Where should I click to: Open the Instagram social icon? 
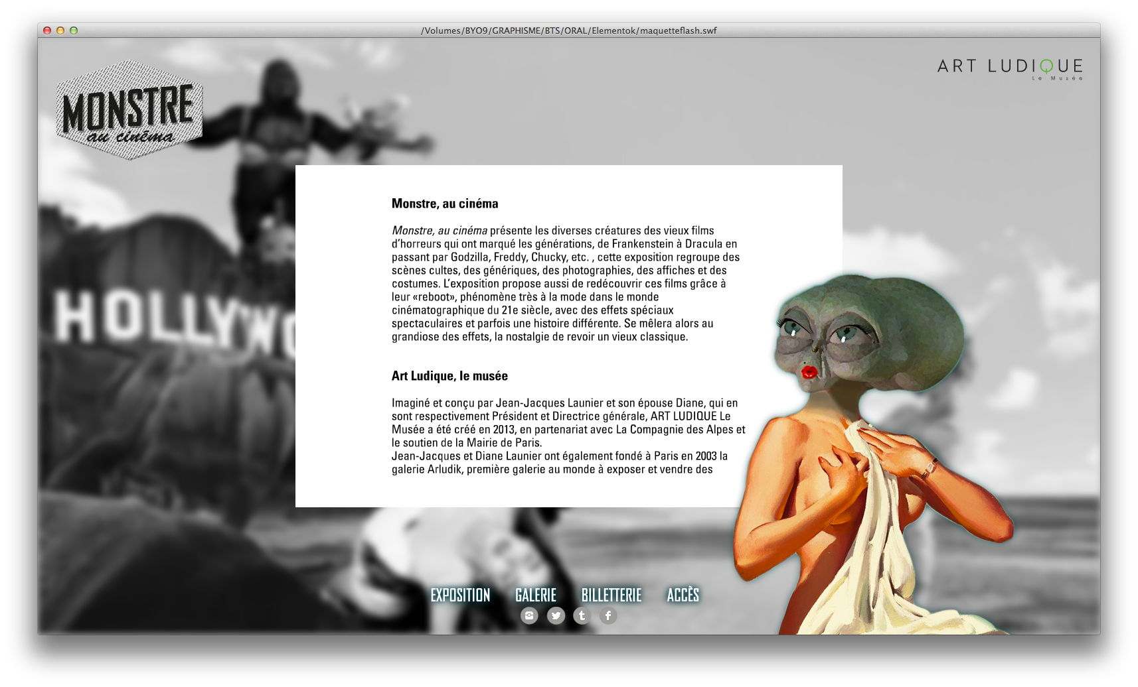pos(529,616)
